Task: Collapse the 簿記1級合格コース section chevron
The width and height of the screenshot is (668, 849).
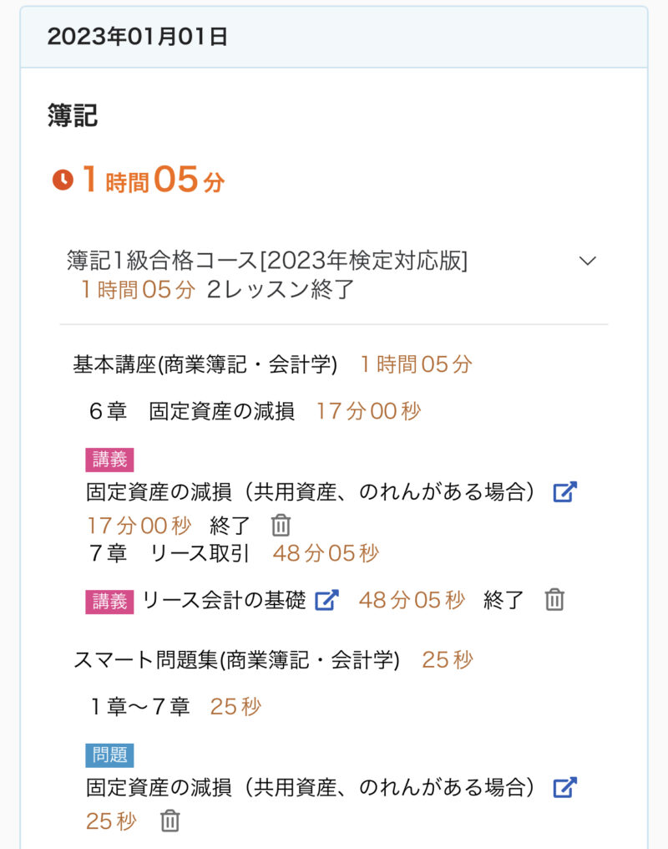Action: (x=588, y=261)
